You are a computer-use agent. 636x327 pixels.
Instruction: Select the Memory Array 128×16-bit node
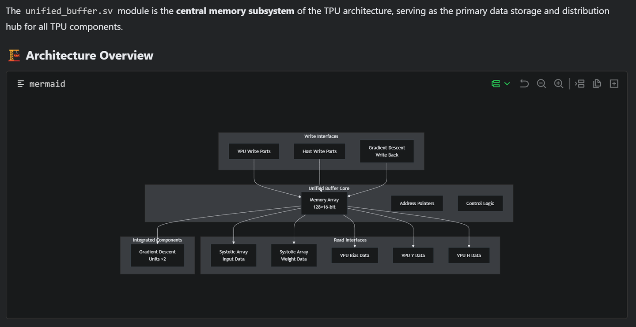324,203
